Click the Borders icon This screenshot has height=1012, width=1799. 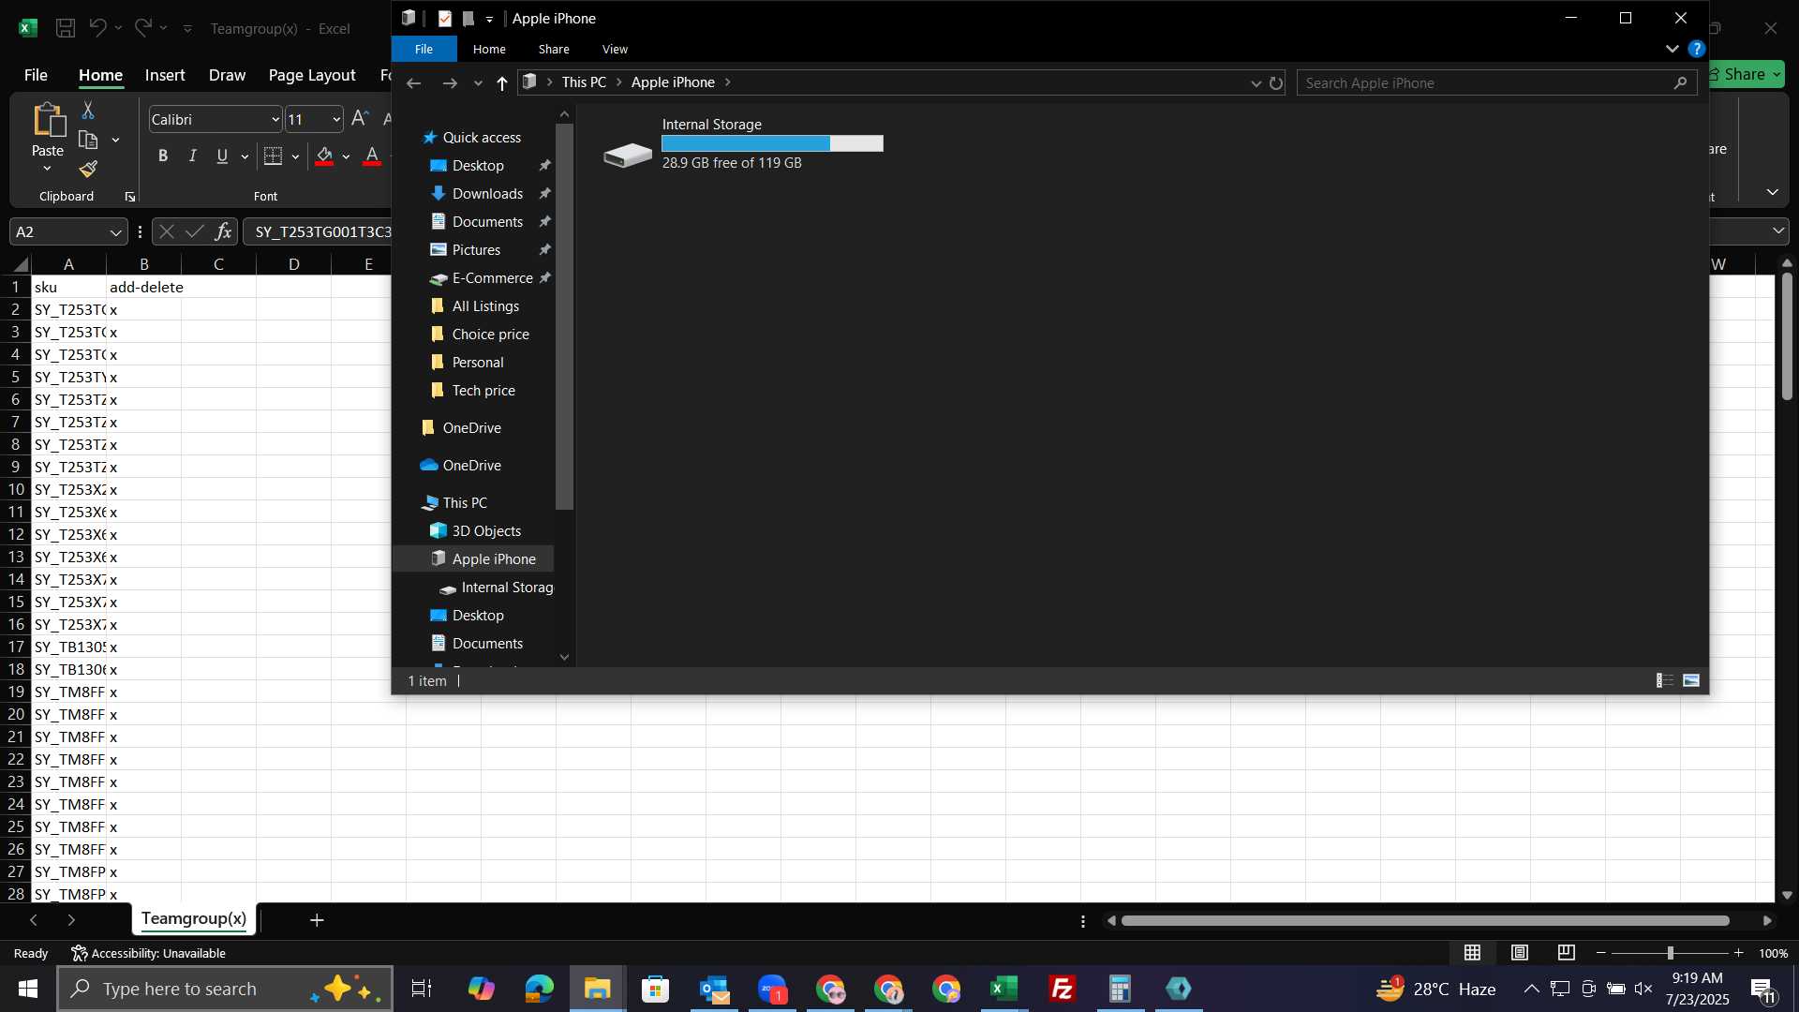click(274, 156)
